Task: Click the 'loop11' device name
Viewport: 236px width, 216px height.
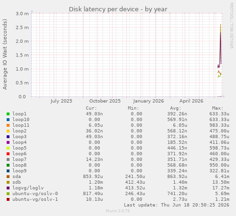Action: 21,125
